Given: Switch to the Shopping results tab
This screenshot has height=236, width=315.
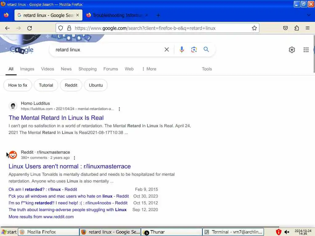Looking at the screenshot, I should (x=87, y=69).
